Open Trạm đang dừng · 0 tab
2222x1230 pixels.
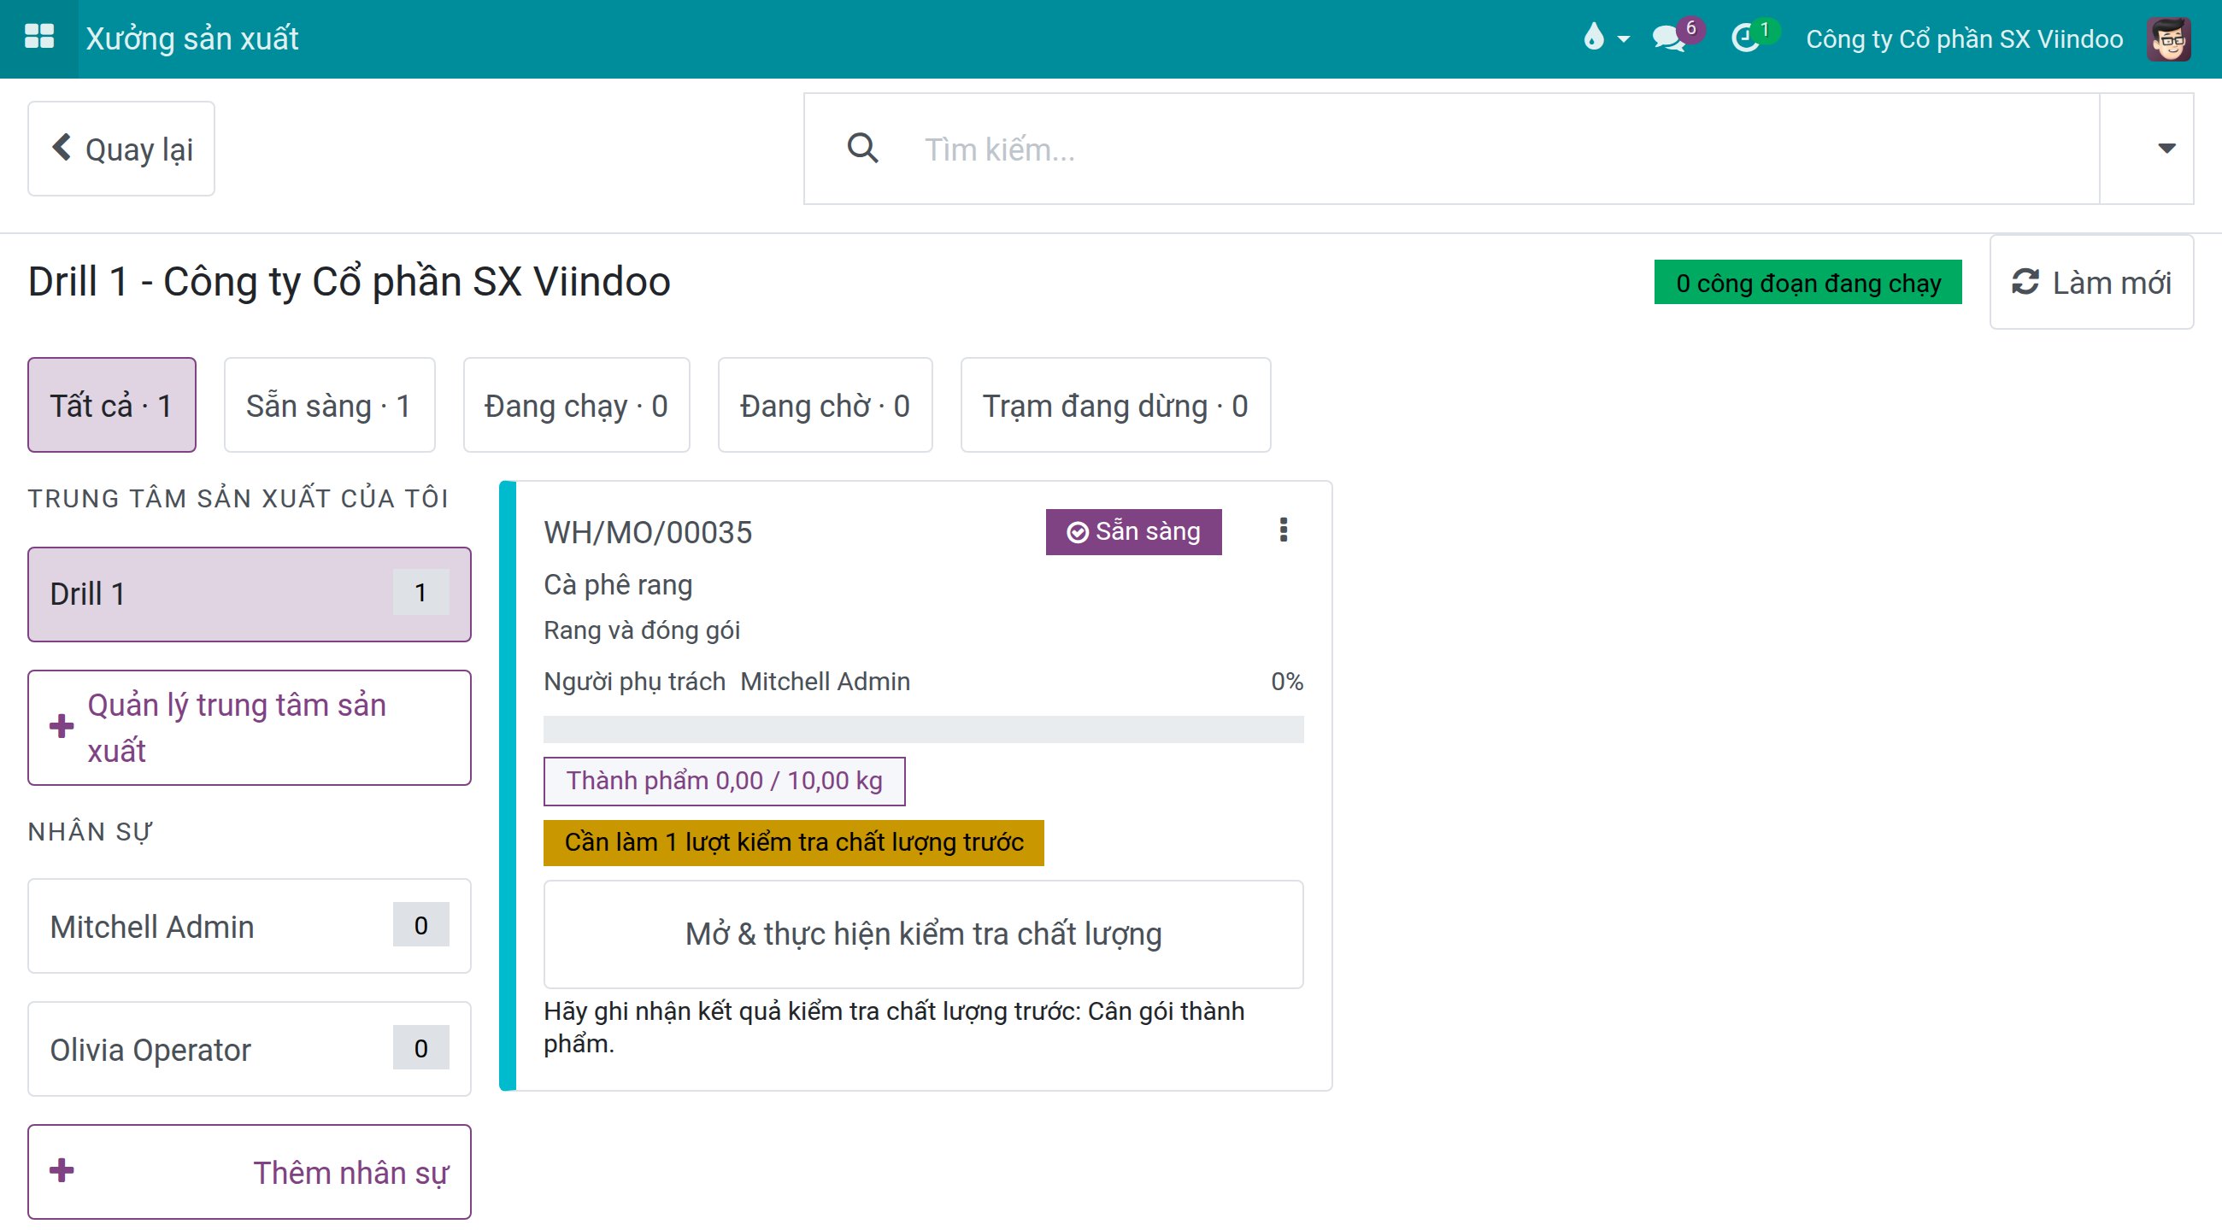[x=1115, y=405]
